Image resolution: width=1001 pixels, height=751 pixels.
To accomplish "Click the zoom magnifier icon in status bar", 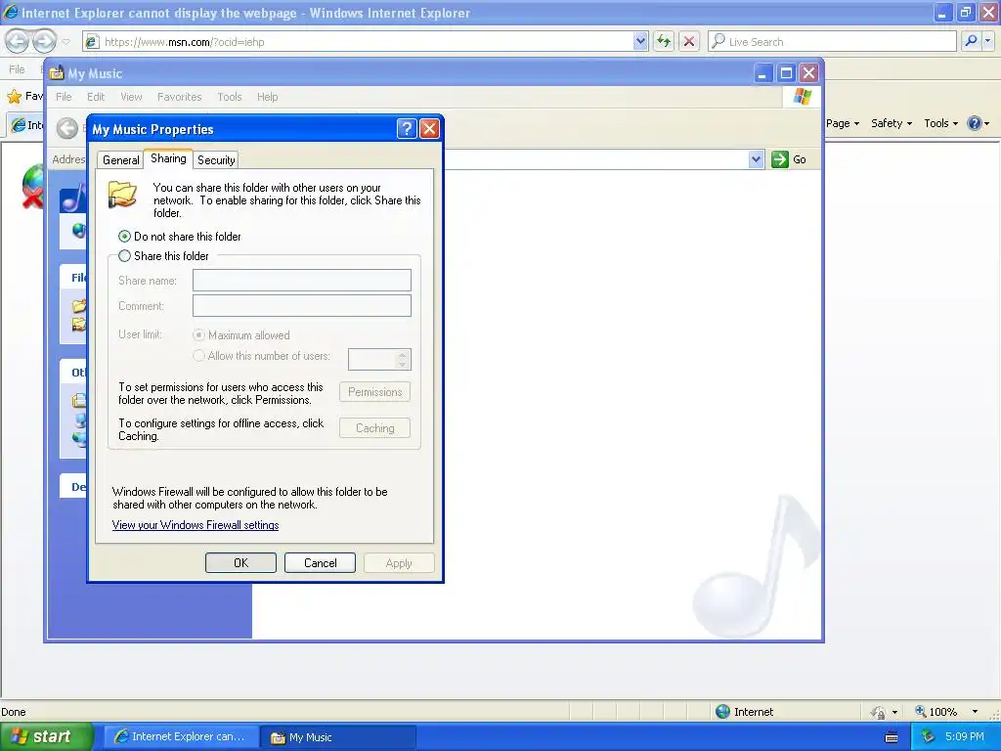I will point(921,711).
